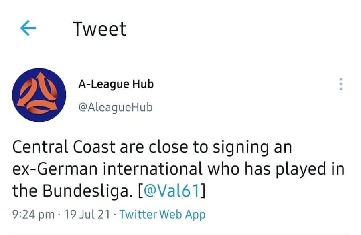Tap the opening bracket before @Val61

click(140, 191)
